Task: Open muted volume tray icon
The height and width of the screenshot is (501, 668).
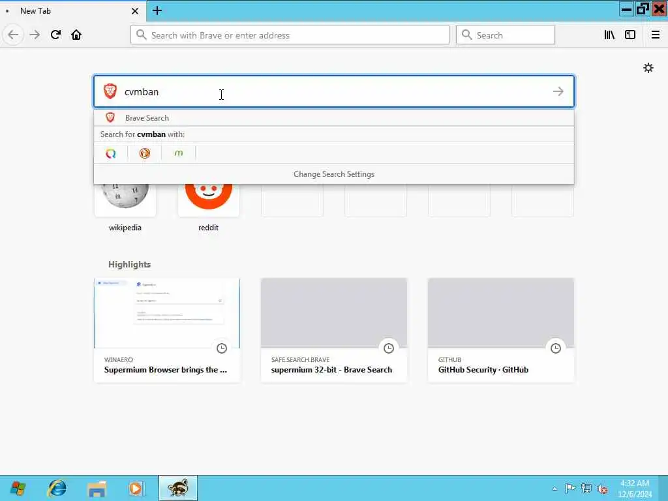Action: (602, 489)
